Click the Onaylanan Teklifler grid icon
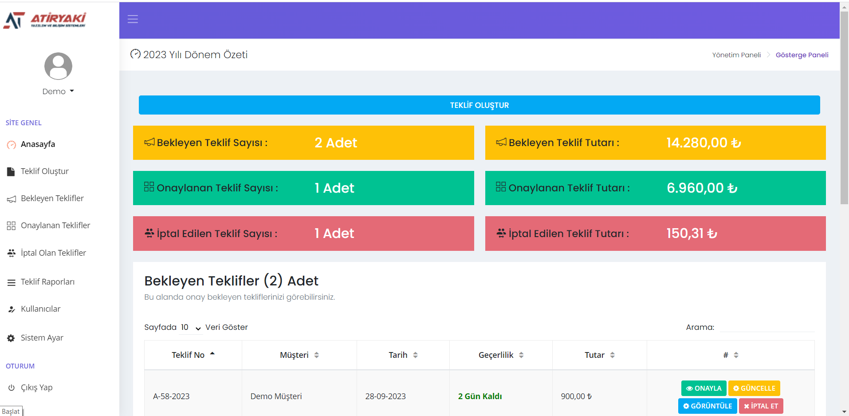 [11, 226]
